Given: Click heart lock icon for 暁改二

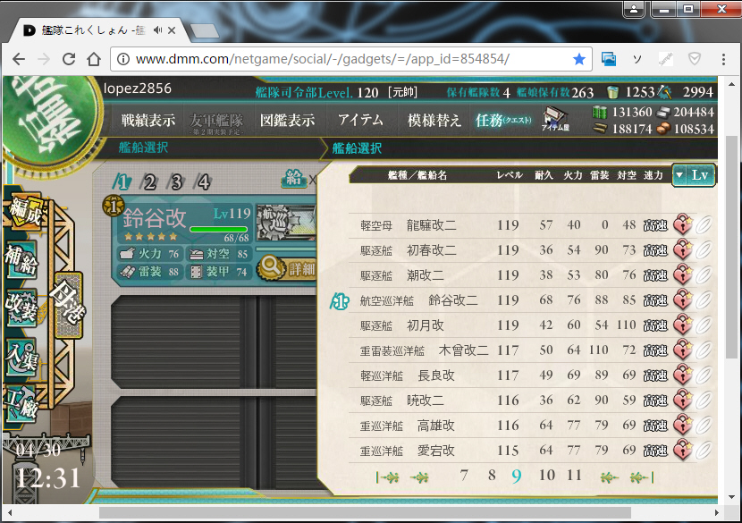Looking at the screenshot, I should pyautogui.click(x=682, y=401).
